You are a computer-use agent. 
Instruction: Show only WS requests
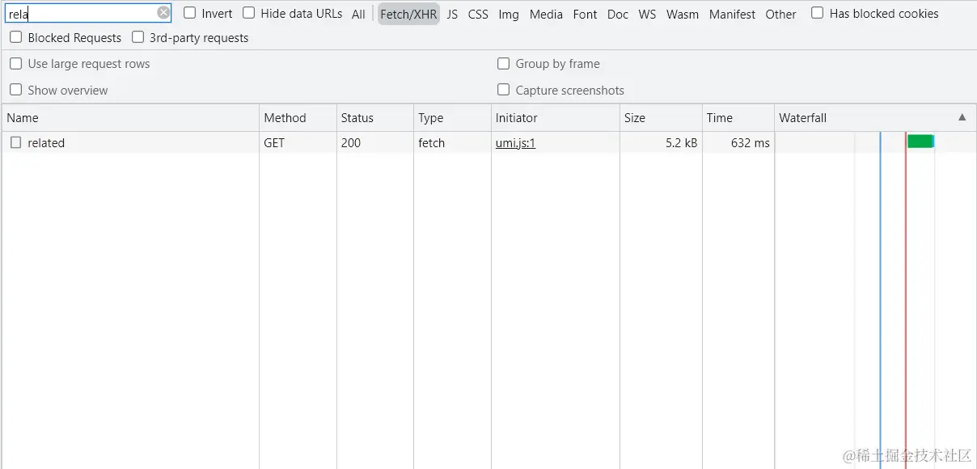coord(647,14)
